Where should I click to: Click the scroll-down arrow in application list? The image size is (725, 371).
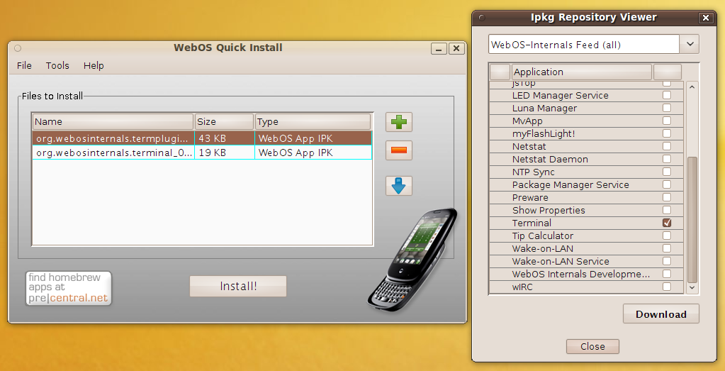pyautogui.click(x=692, y=287)
